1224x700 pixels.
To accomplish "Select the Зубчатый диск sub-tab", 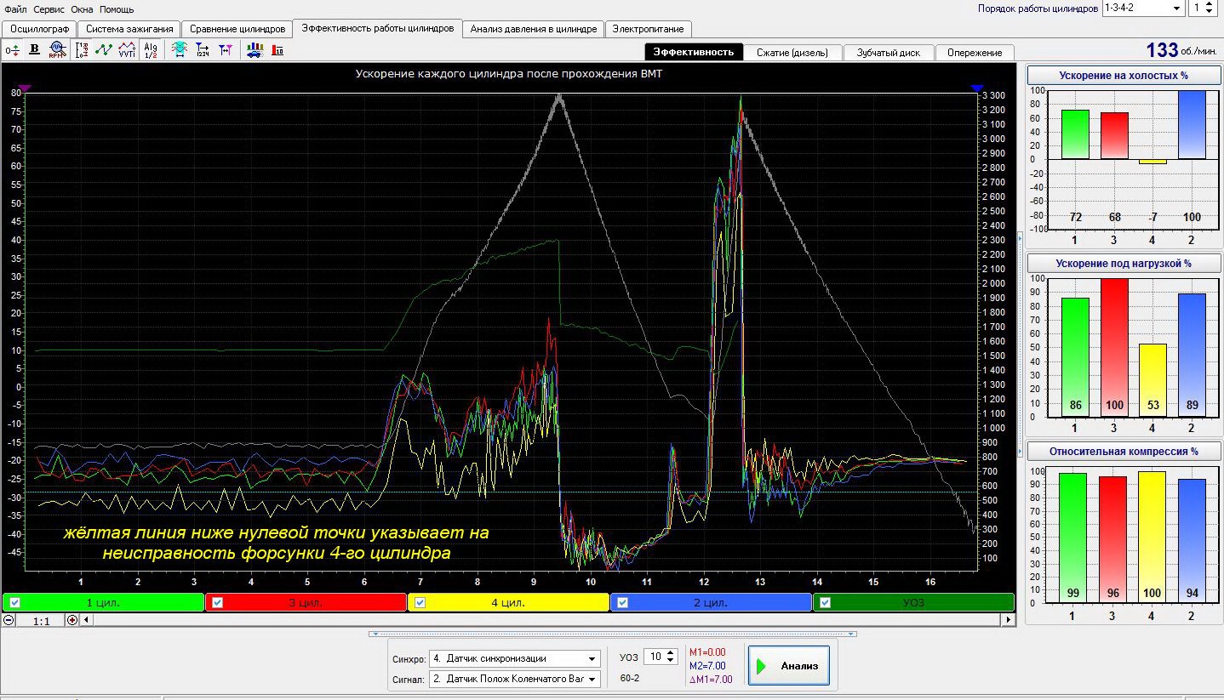I will coord(888,53).
